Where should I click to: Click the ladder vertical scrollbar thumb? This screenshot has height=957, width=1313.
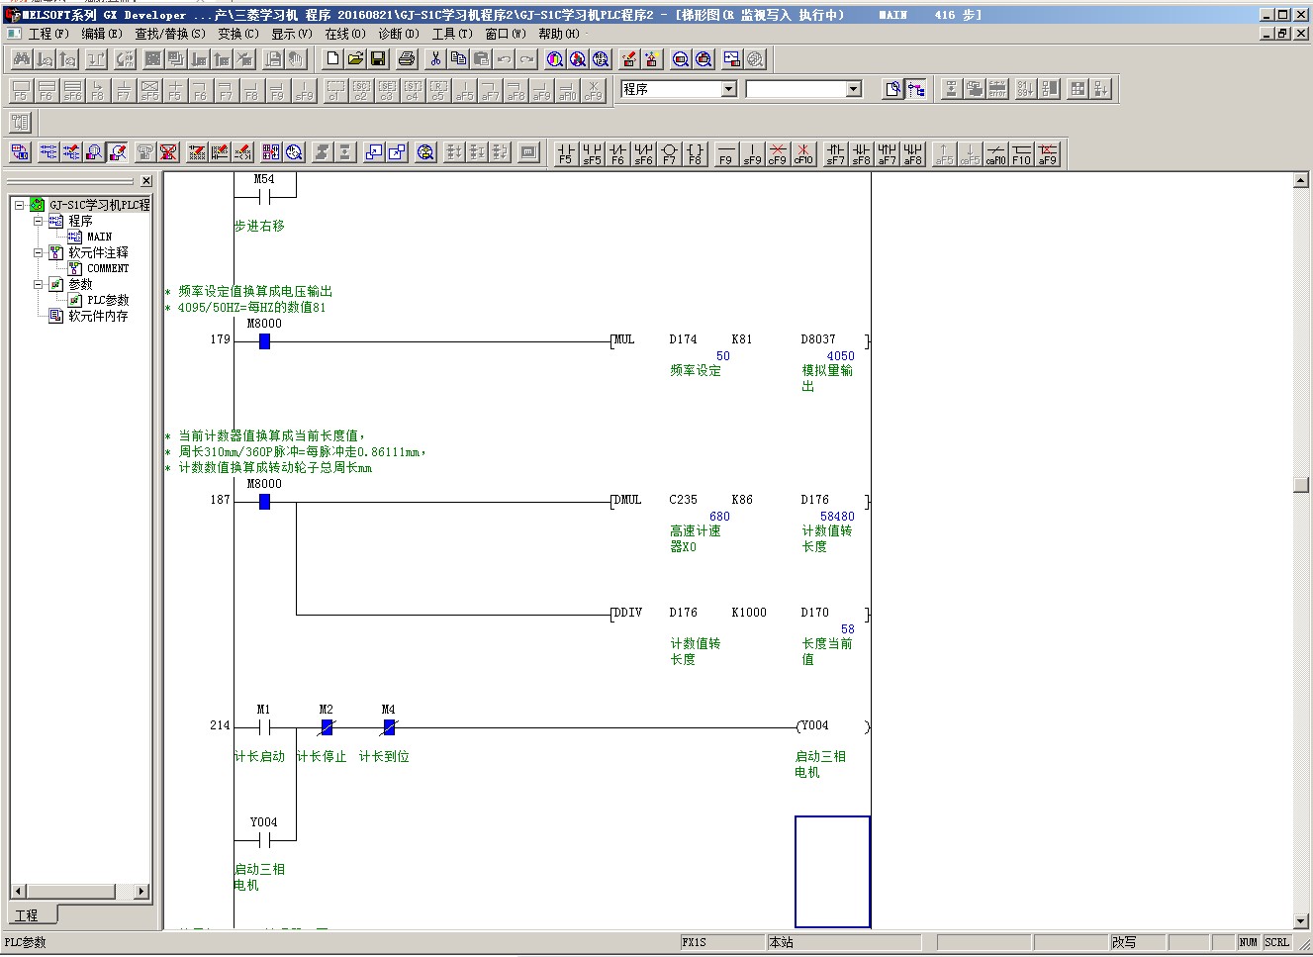[x=1301, y=484]
